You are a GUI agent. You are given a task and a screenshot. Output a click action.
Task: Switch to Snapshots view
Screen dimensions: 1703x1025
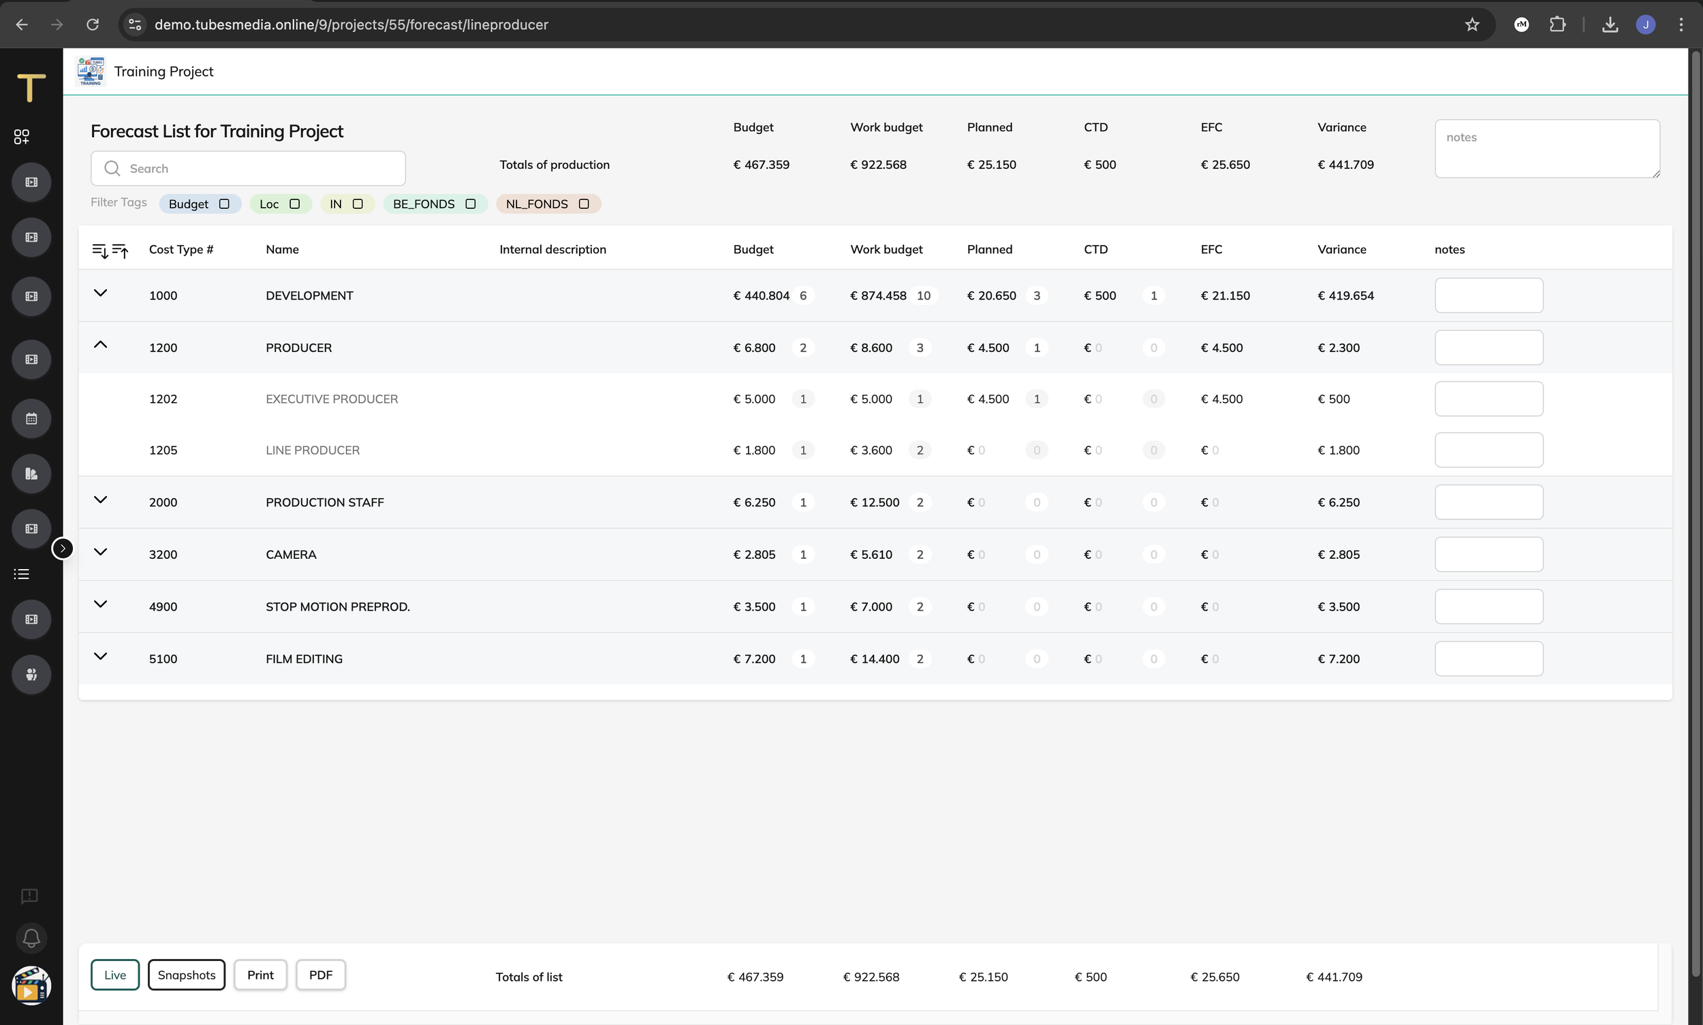pos(187,975)
